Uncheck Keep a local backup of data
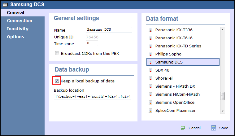235x136 pixels. point(57,81)
